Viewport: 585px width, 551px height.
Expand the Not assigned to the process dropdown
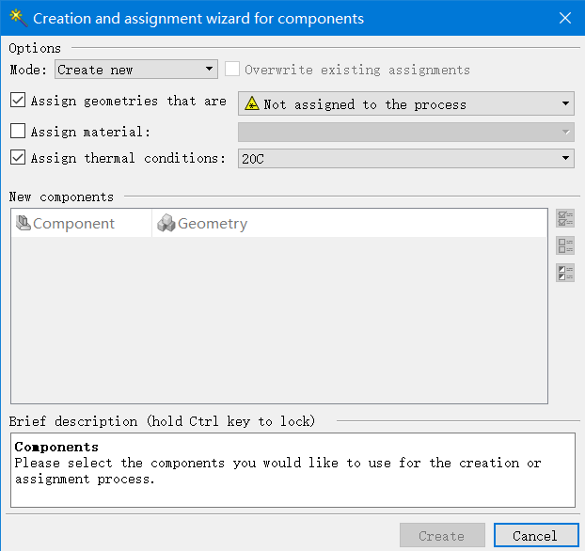[x=406, y=104]
